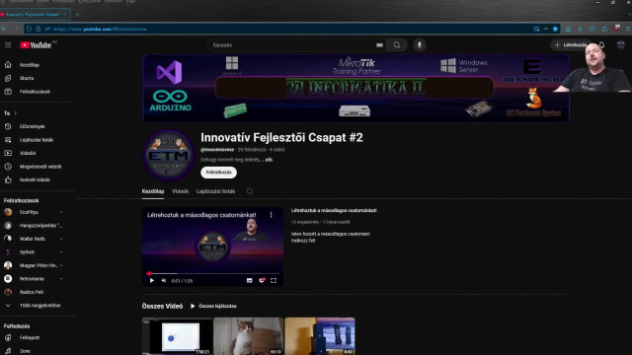Switch to the Lejátszási listák tab
This screenshot has width=632, height=355.
tap(215, 191)
